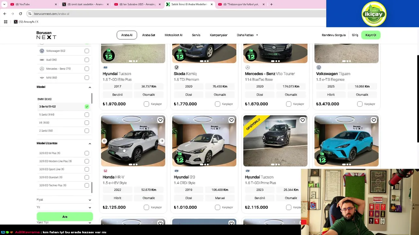The width and height of the screenshot is (419, 235).
Task: Favorite the Honda HR-V with heart icon
Action: (x=160, y=120)
